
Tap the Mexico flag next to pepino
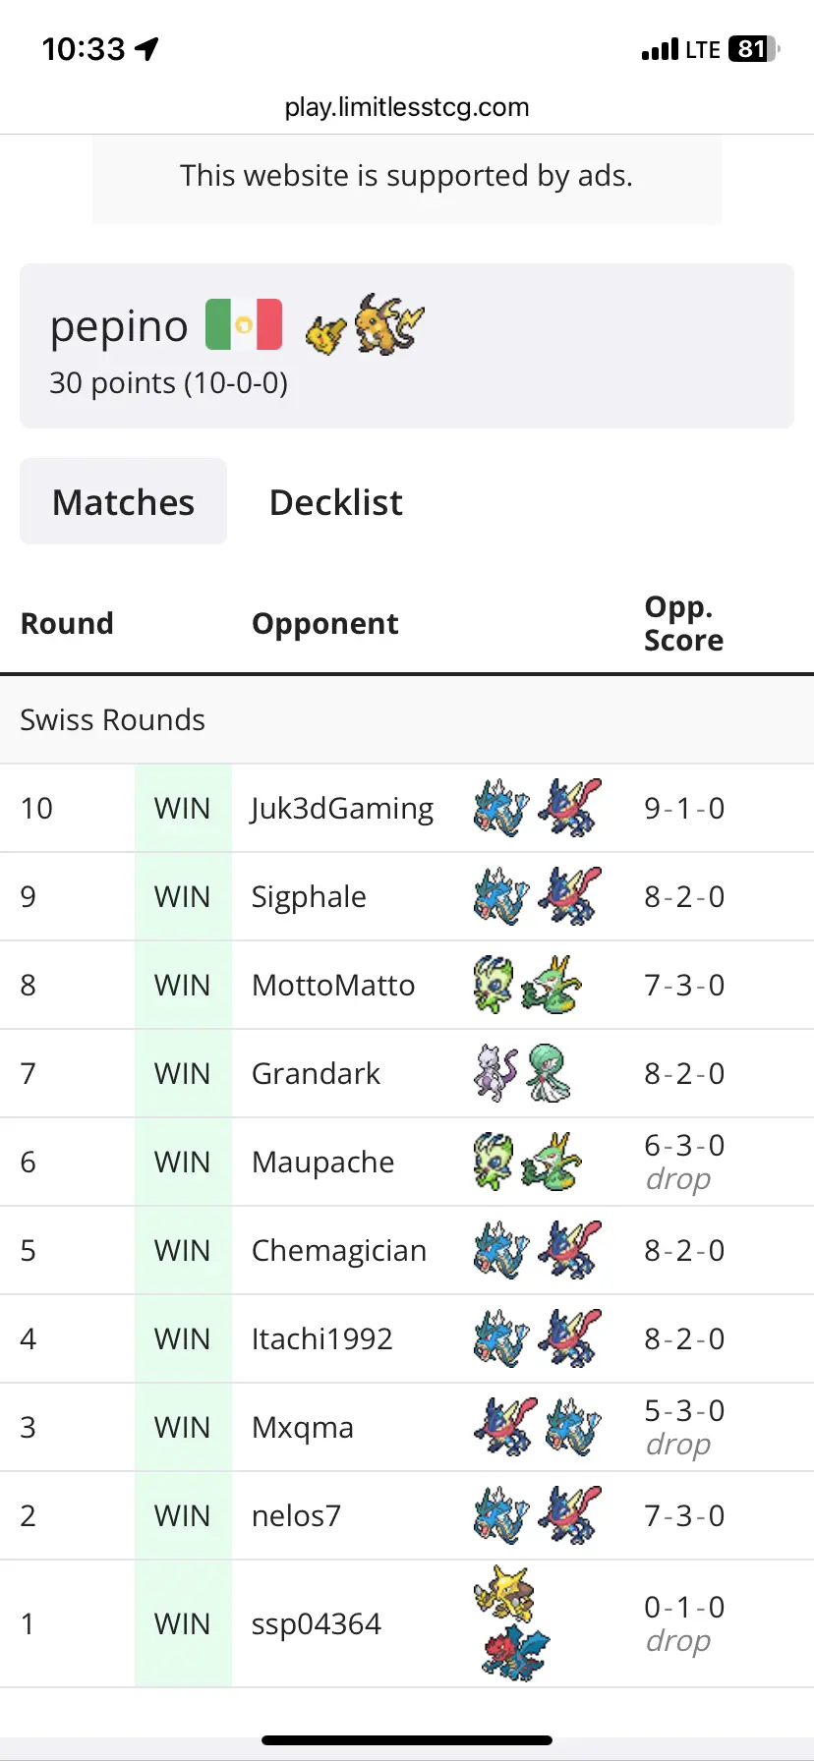click(x=244, y=324)
